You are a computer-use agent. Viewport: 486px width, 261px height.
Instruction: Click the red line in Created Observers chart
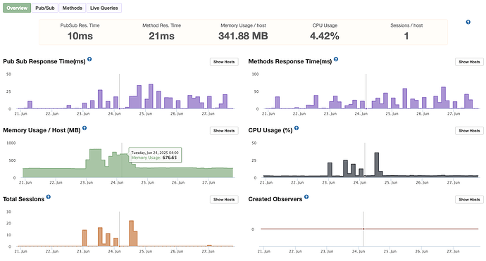click(370, 229)
